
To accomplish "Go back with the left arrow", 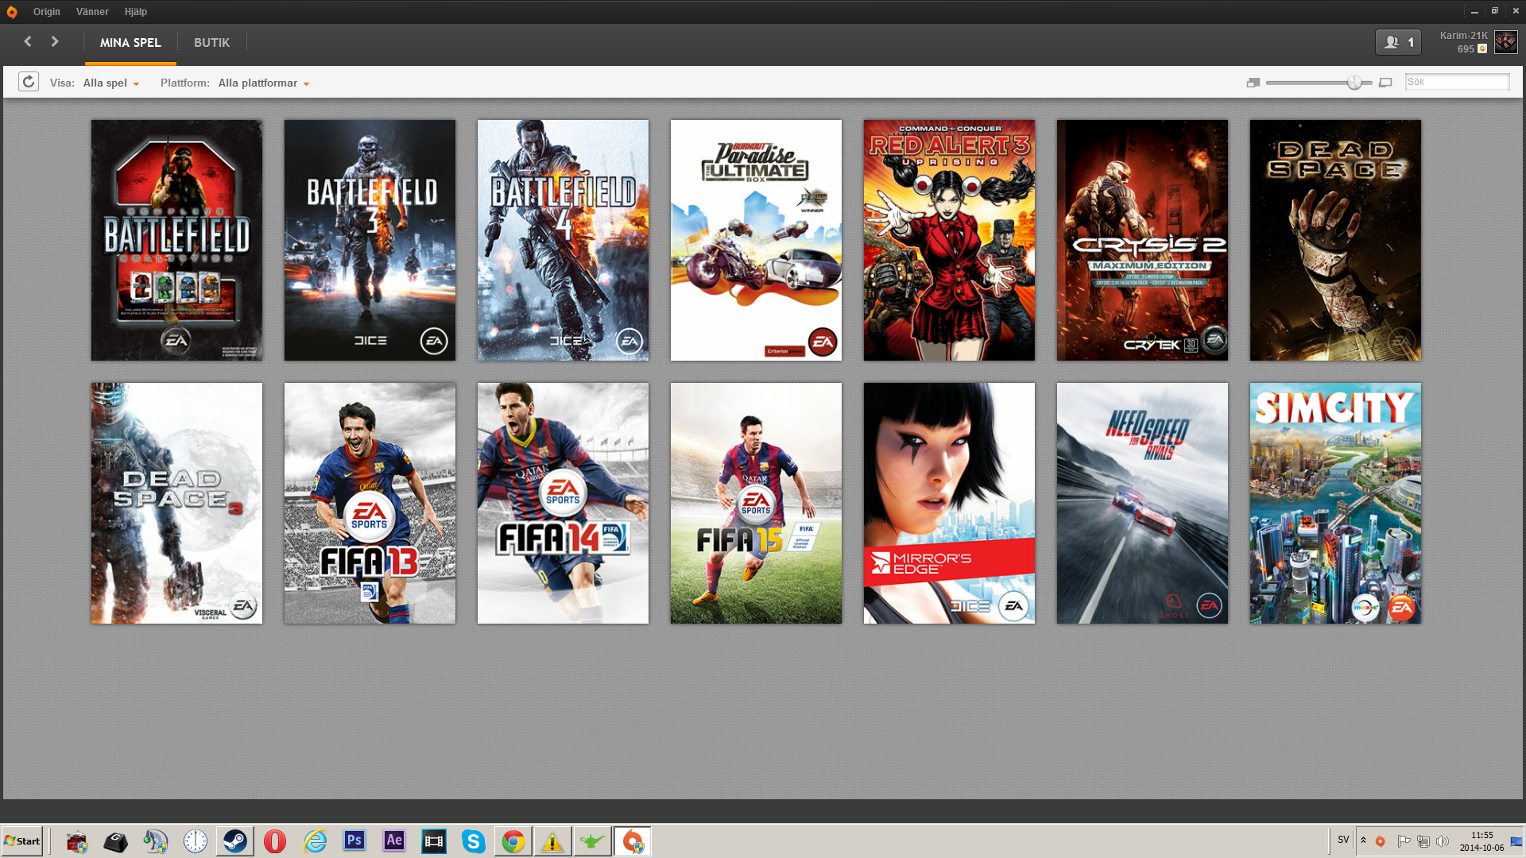I will (28, 41).
